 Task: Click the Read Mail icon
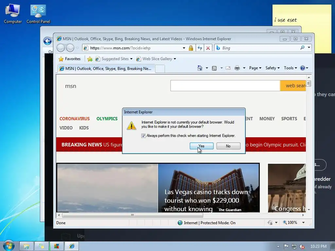point(228,68)
